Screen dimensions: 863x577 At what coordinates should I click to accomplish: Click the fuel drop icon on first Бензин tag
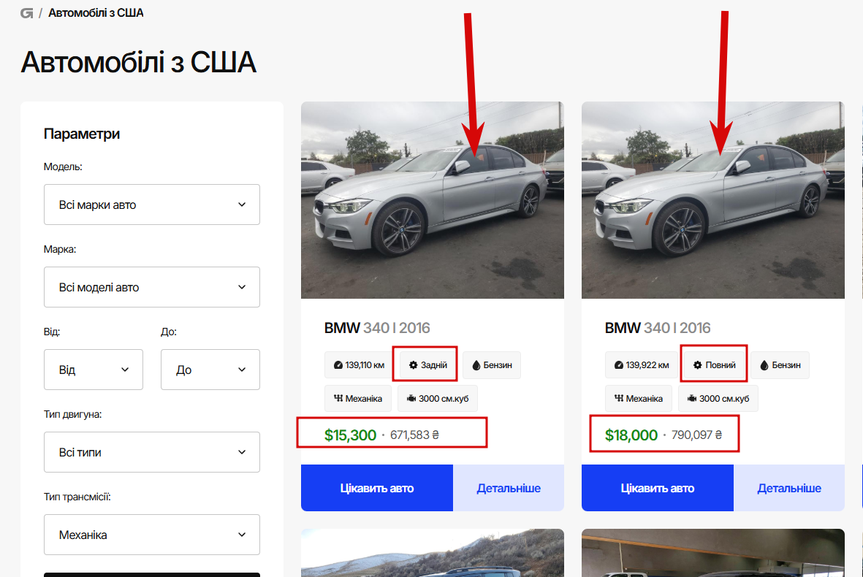pos(476,365)
